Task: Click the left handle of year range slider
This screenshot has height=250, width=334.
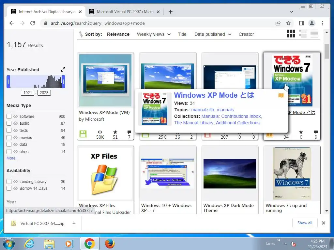Action: [8, 82]
